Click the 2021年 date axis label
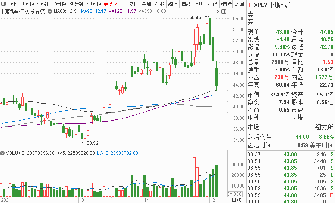 pyautogui.click(x=8, y=200)
